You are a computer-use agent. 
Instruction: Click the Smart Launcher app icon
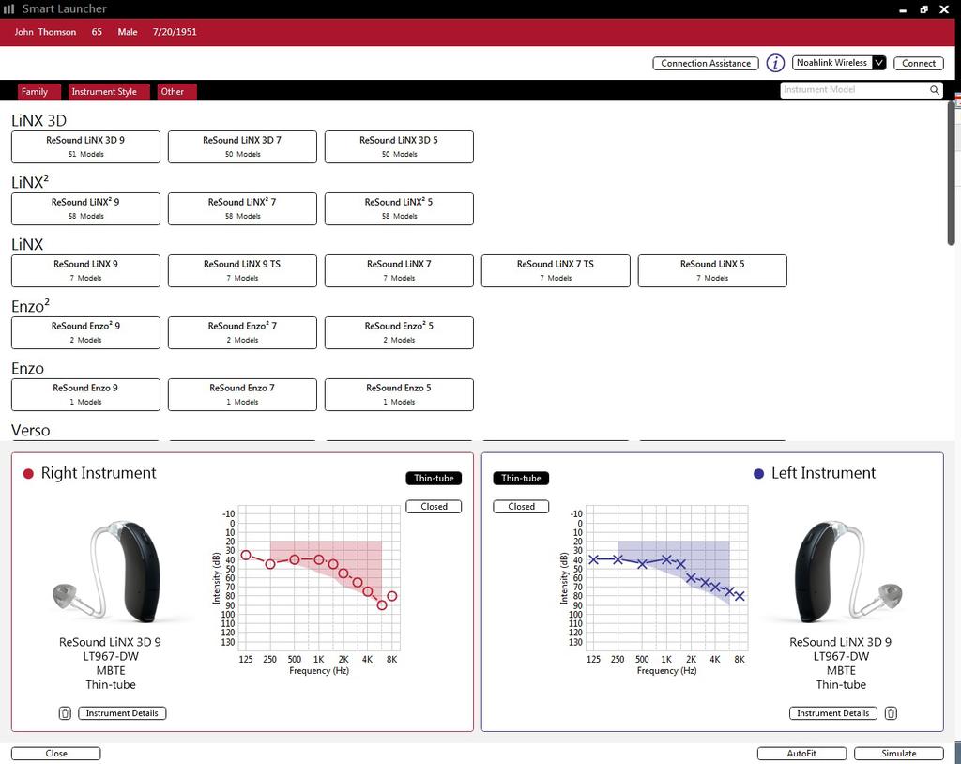tap(8, 8)
